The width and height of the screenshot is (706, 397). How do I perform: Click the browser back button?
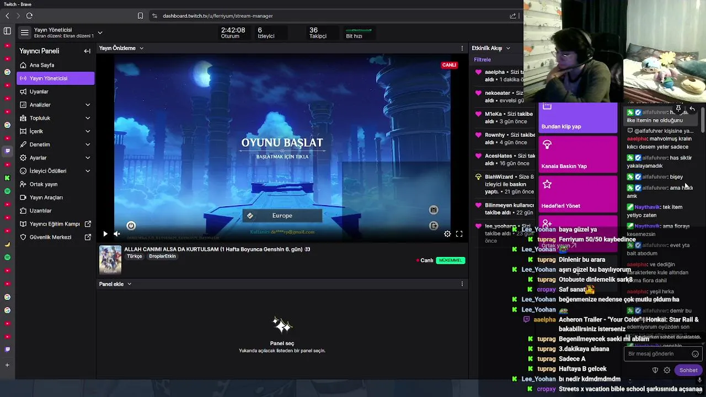(x=7, y=16)
